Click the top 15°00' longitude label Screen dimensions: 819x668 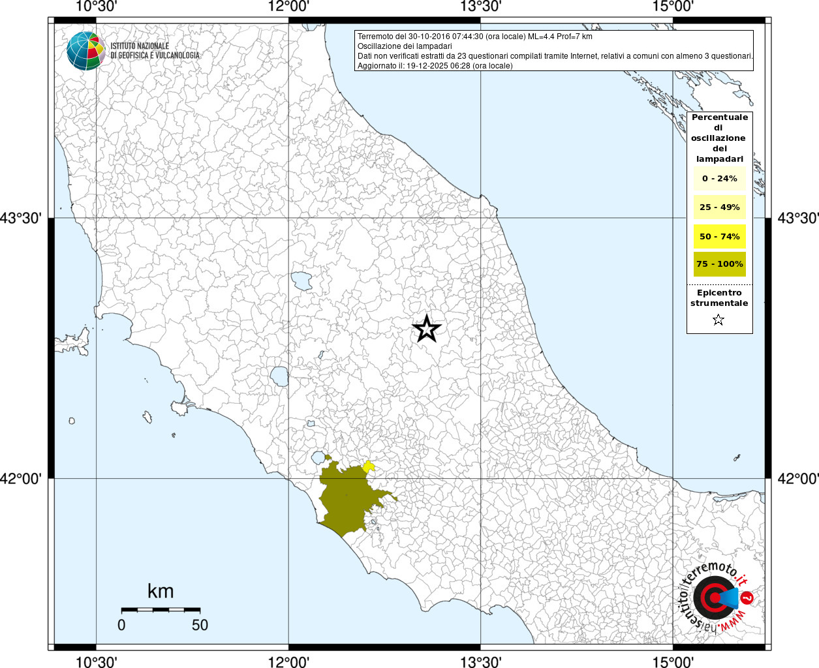click(673, 7)
